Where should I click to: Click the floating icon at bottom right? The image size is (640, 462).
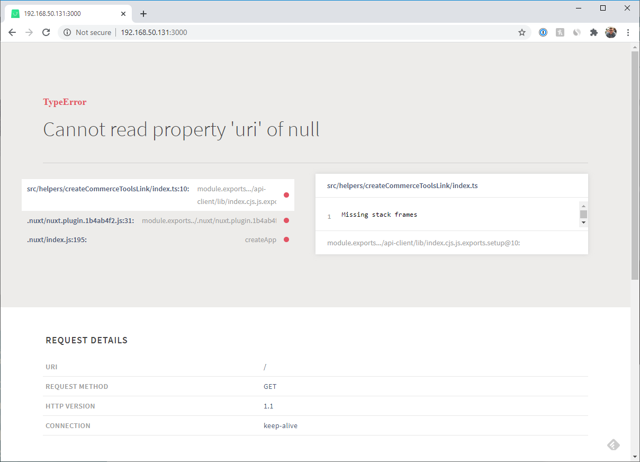[x=613, y=445]
